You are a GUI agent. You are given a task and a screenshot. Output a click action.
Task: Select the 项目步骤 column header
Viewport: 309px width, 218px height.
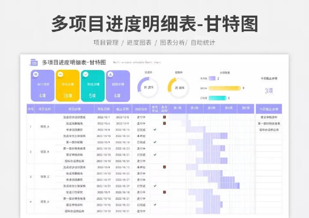74,109
